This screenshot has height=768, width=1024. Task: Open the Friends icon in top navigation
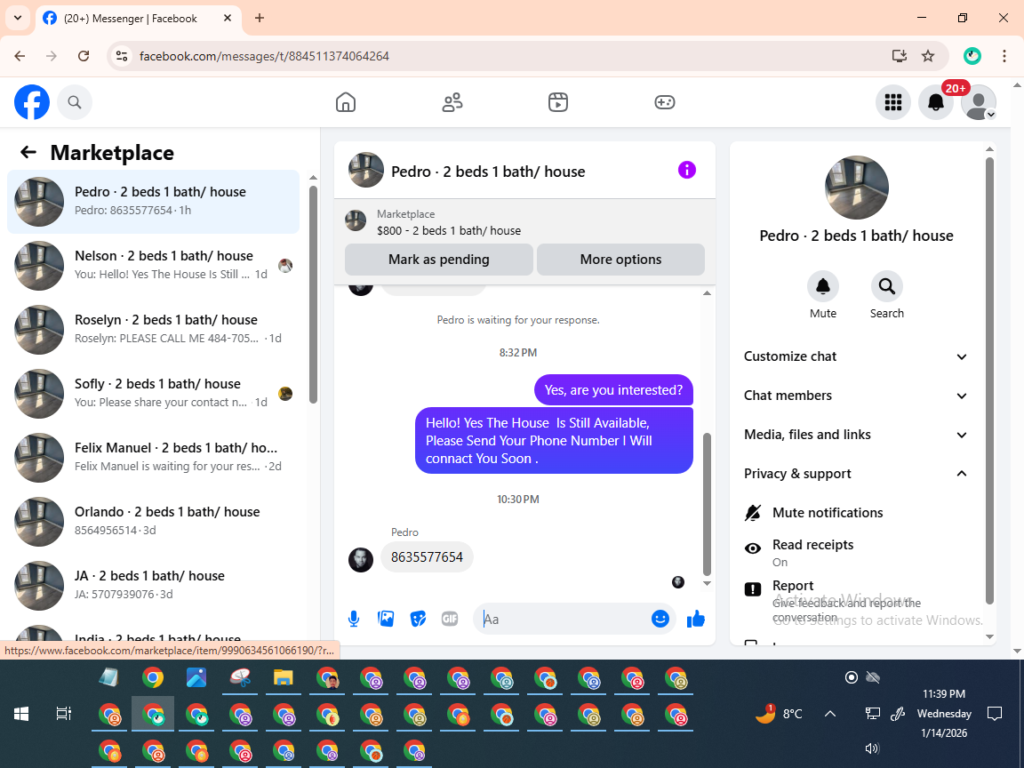point(452,102)
